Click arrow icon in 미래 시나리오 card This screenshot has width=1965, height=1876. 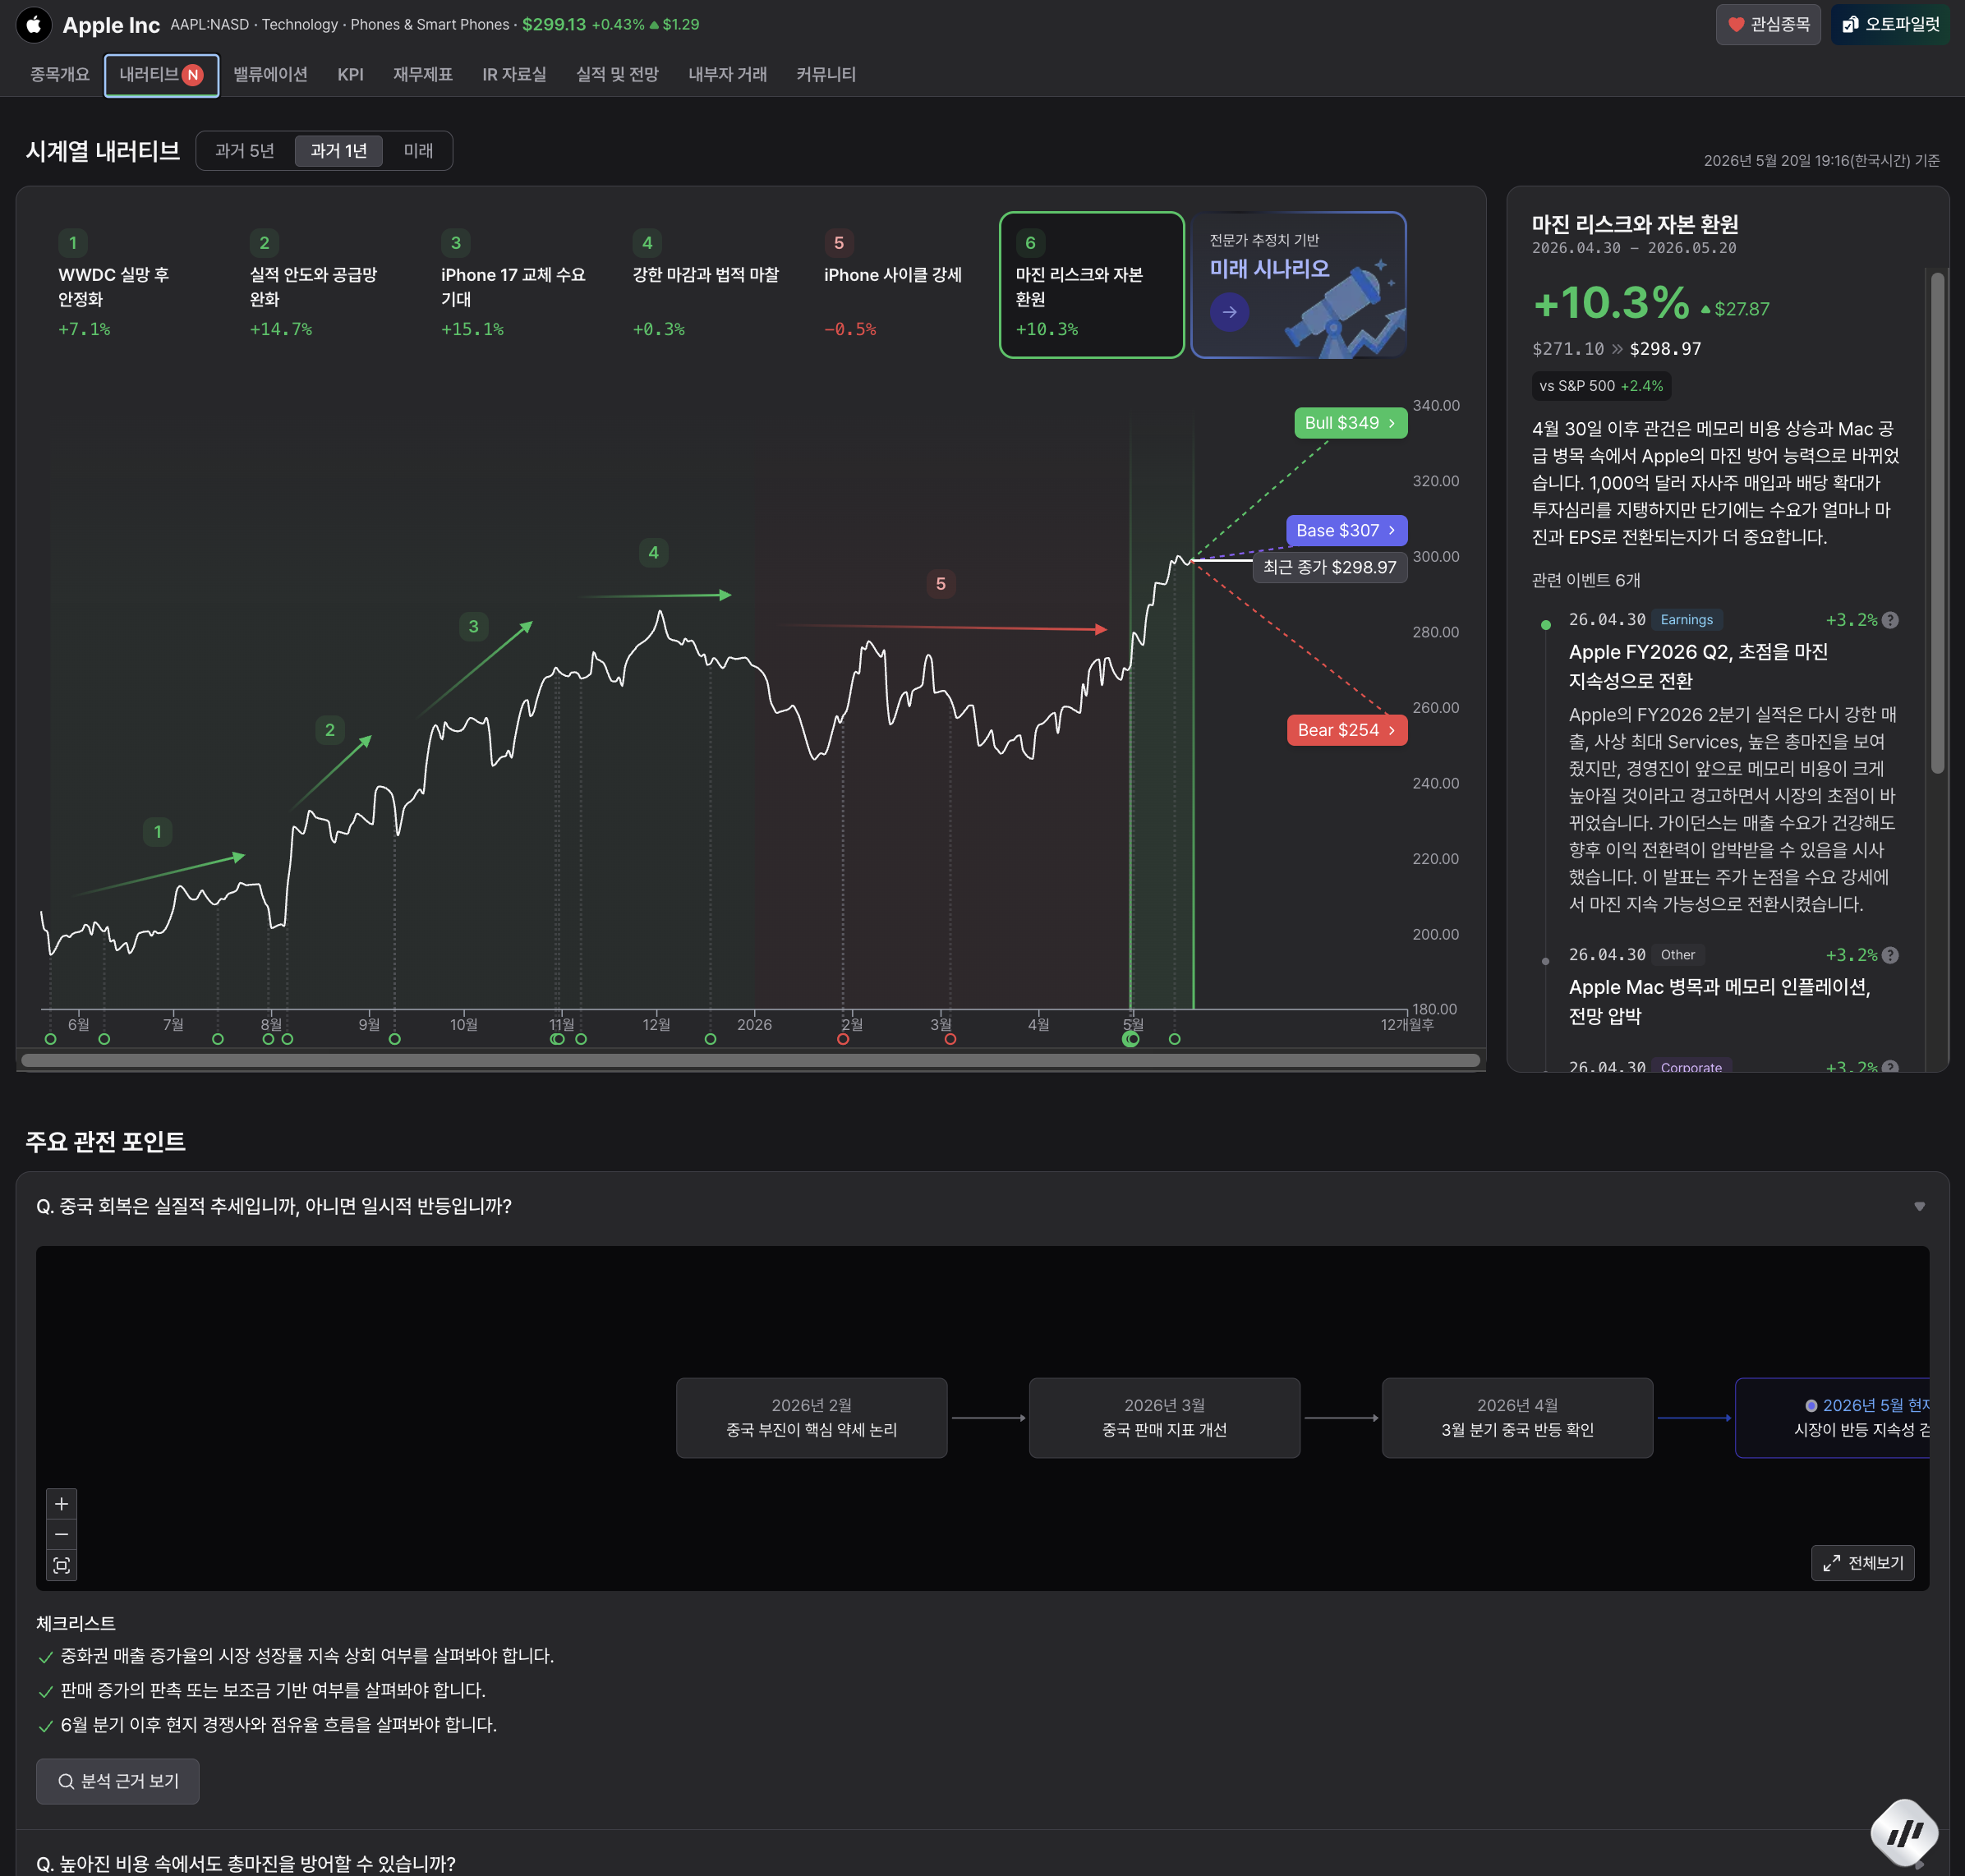1229,312
